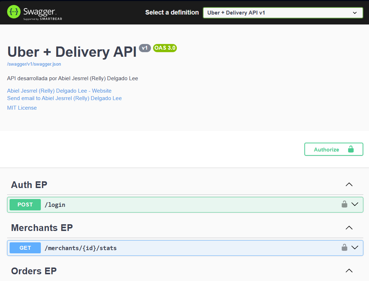The image size is (369, 281).
Task: Click the /login endpoint path
Action: click(55, 205)
